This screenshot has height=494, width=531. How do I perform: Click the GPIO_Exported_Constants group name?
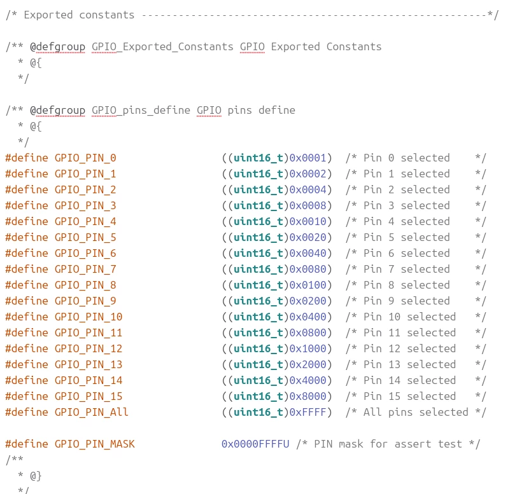point(162,46)
